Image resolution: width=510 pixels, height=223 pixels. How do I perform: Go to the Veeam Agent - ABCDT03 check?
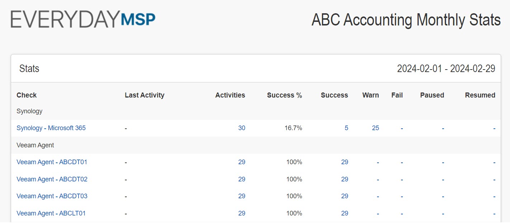[52, 196]
